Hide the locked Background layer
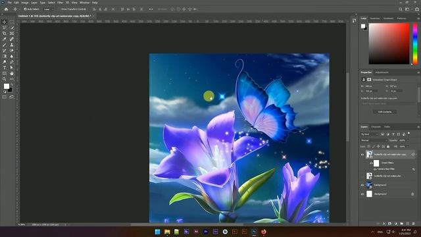This screenshot has width=421, height=237. tap(362, 194)
